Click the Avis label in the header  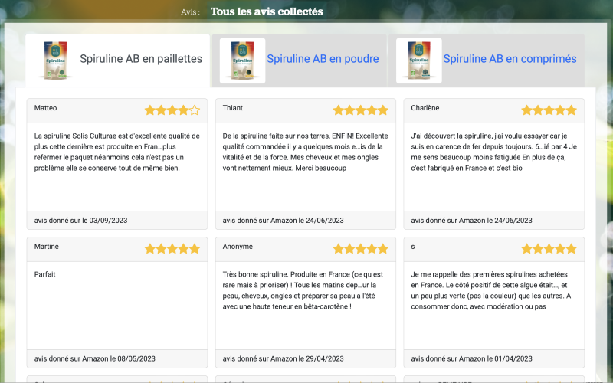[190, 12]
